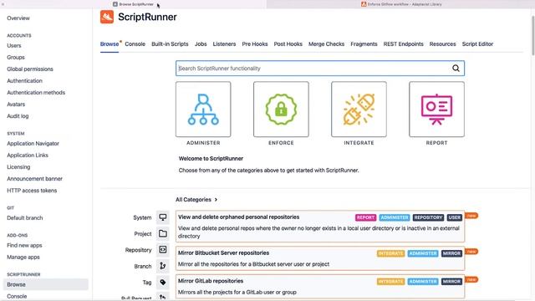Open the Administer category tile
This screenshot has height=301, width=535.
pyautogui.click(x=203, y=110)
